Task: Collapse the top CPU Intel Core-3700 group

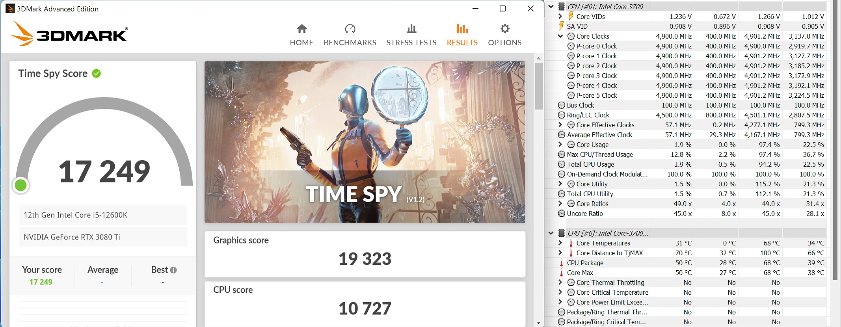Action: 551,7
